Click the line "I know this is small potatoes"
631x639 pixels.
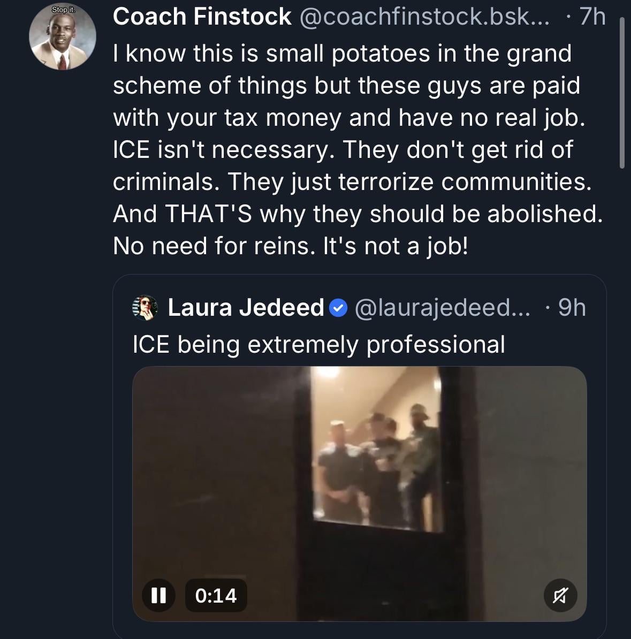[x=343, y=54]
